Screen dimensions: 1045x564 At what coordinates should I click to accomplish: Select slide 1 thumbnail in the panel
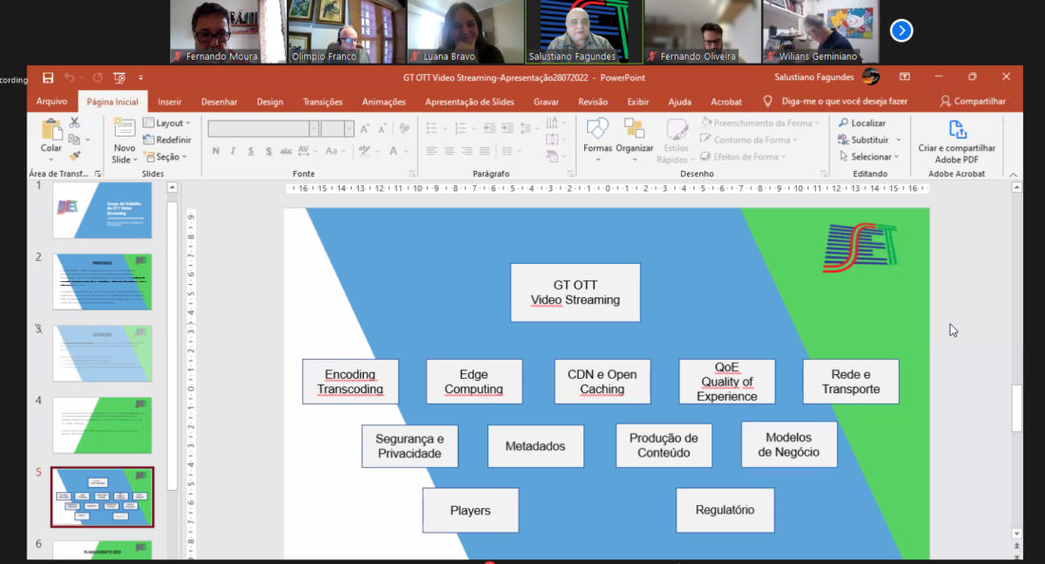pos(102,211)
